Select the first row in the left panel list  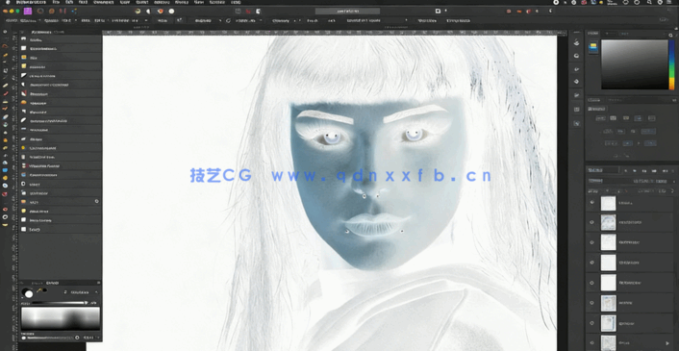pos(61,39)
